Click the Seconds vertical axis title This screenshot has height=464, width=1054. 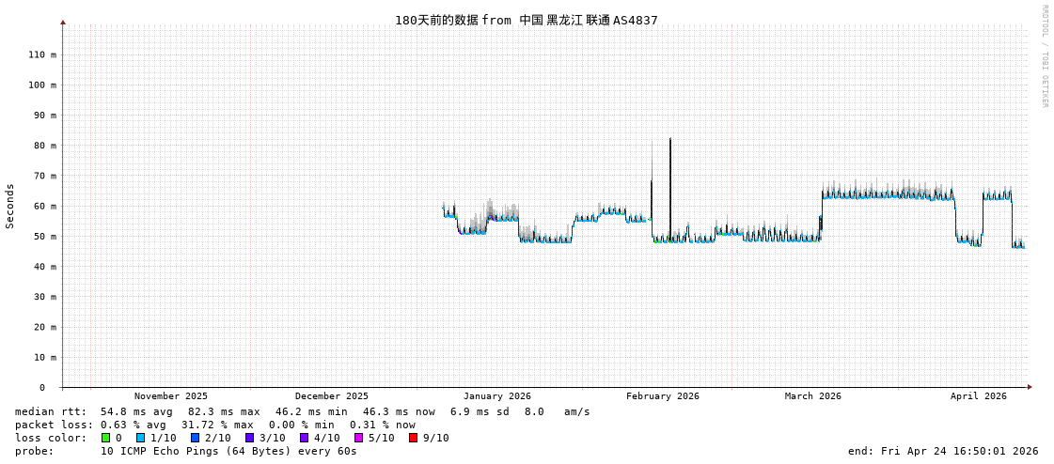(10, 206)
